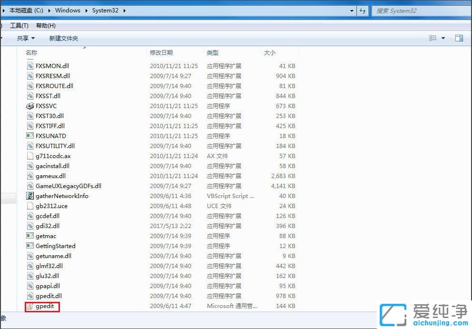
Task: Open the 工具(T) menu
Action: 19,25
